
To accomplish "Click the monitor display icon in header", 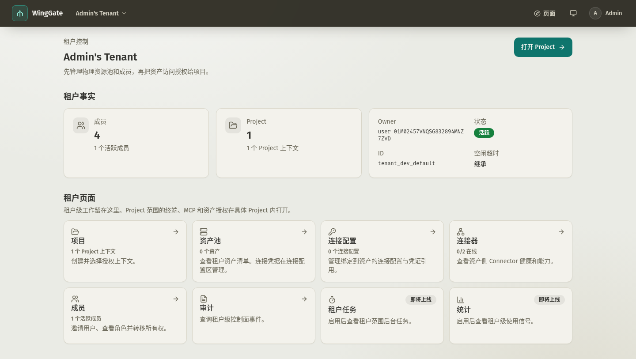I will [x=573, y=13].
